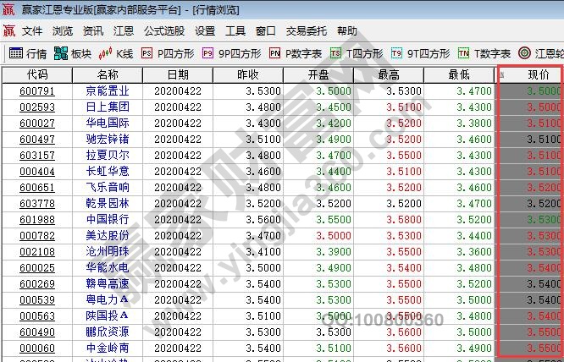This screenshot has width=564, height=362.
Task: Open the 公式选股 menu
Action: [163, 31]
